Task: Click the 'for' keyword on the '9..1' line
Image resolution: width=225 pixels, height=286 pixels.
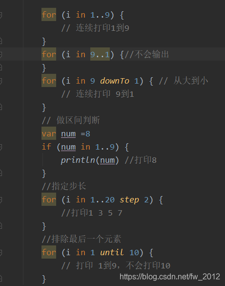Action: 49,54
